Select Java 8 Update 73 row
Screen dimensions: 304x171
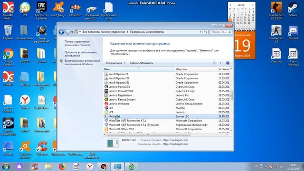pos(167,74)
